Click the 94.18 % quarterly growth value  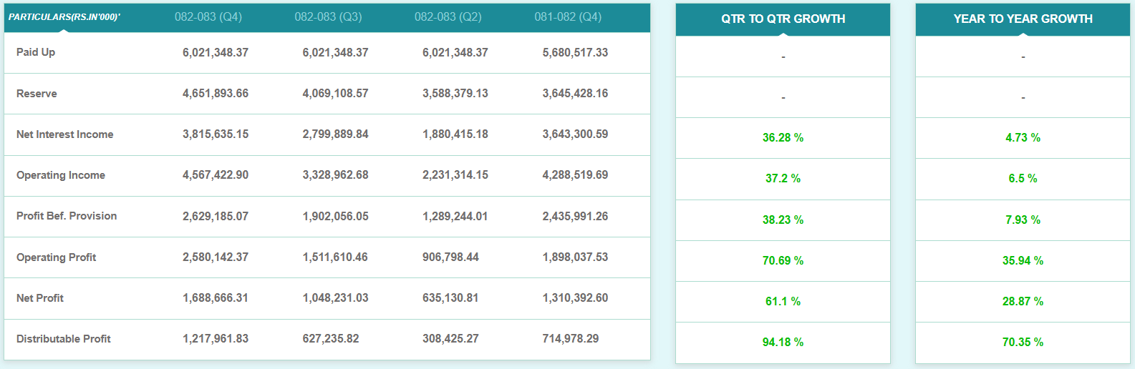pos(783,342)
